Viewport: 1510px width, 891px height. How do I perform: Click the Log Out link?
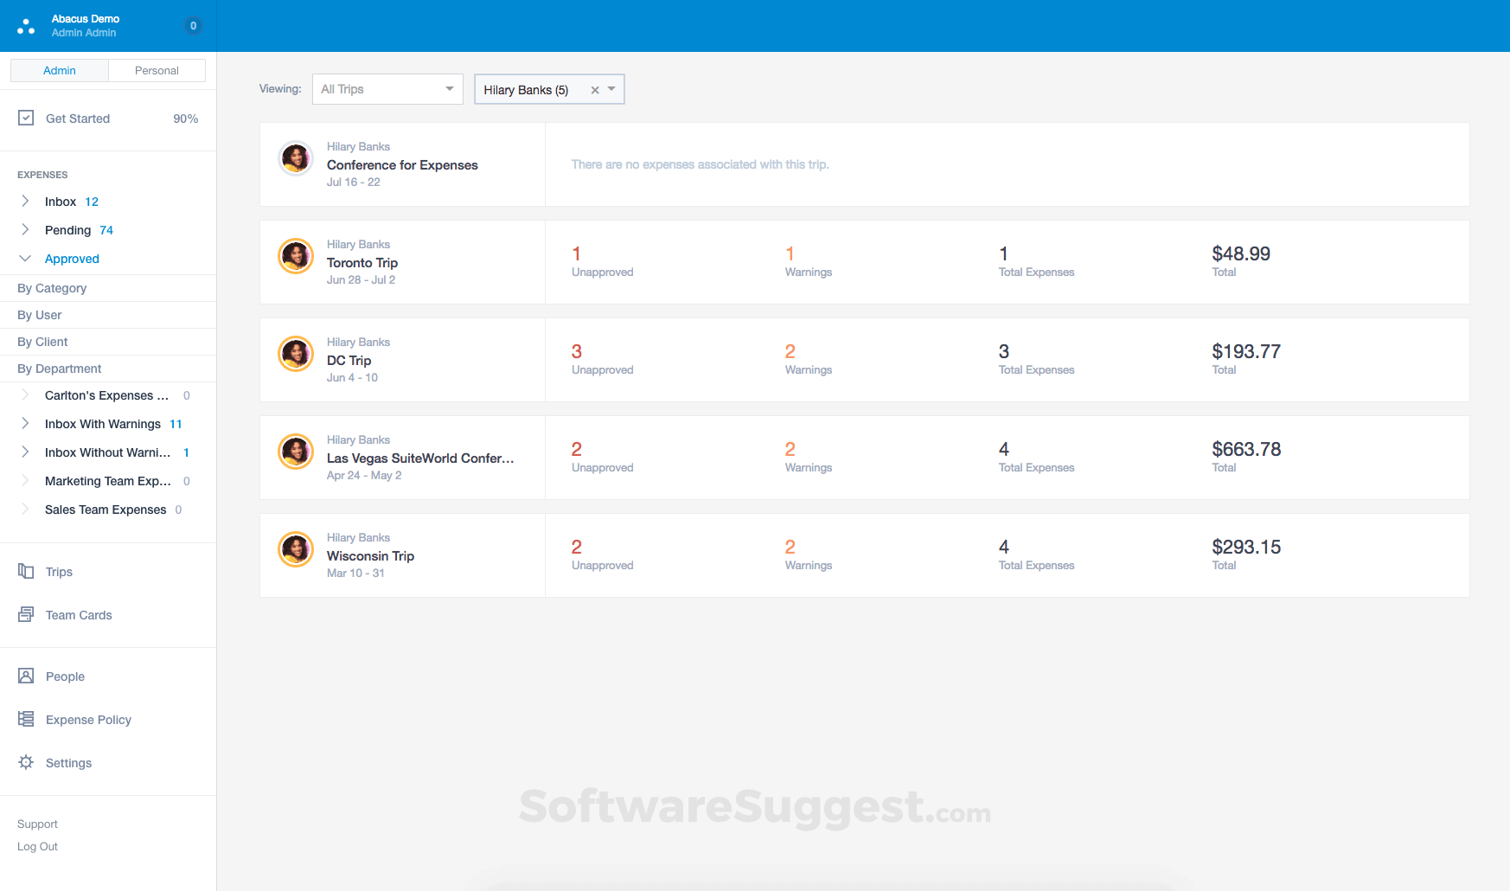(37, 847)
